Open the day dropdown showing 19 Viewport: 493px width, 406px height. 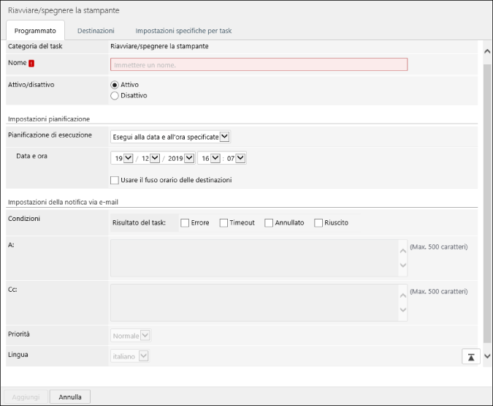[x=122, y=158]
